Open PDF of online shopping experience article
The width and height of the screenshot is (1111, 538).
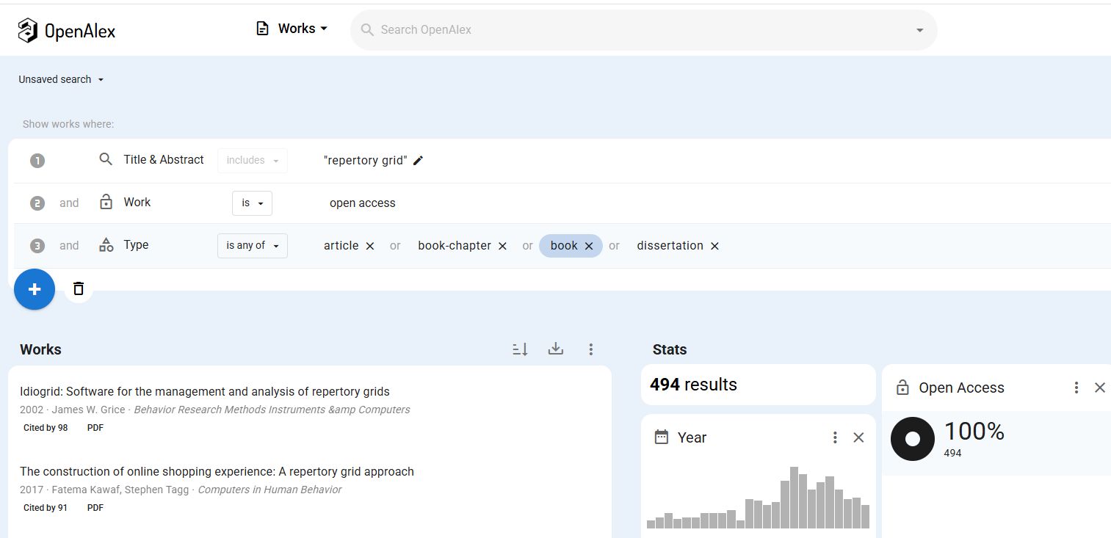point(95,508)
